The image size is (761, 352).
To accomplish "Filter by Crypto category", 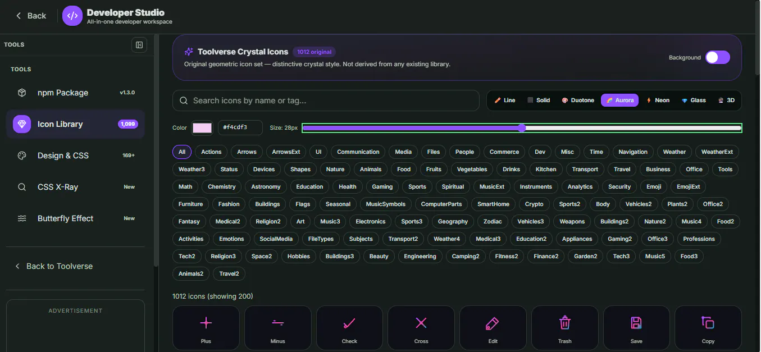I will point(534,204).
